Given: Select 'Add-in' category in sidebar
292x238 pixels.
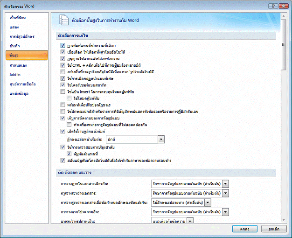Looking at the screenshot, I should 27,75.
